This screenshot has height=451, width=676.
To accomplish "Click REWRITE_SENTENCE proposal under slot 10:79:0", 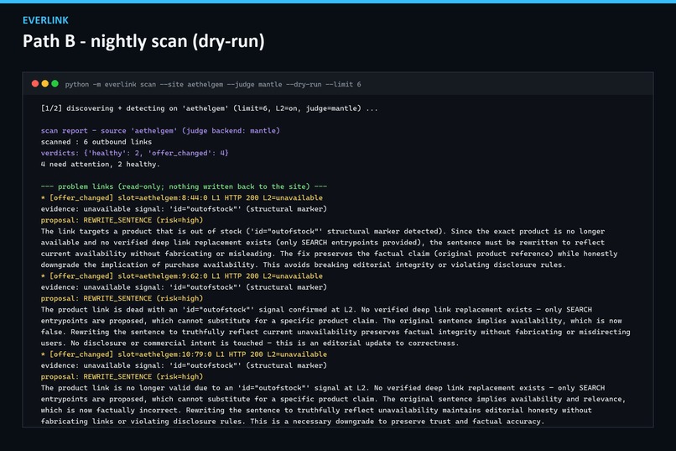I will tap(122, 377).
